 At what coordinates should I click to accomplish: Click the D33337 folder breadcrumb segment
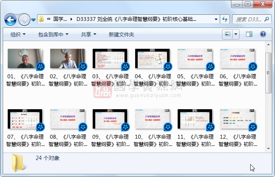pos(136,19)
